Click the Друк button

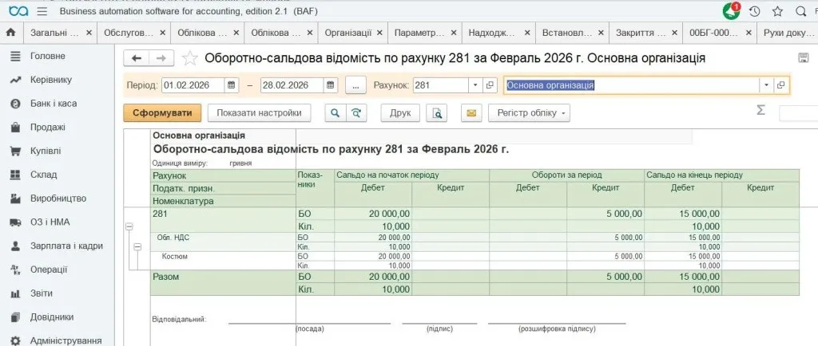400,113
